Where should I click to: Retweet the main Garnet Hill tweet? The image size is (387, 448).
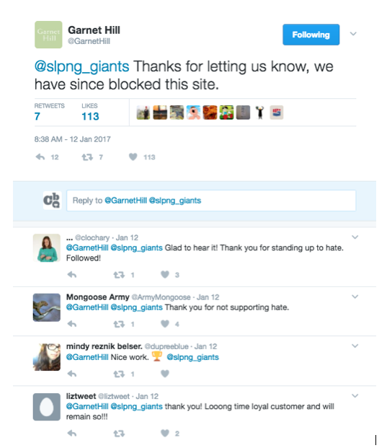(87, 157)
